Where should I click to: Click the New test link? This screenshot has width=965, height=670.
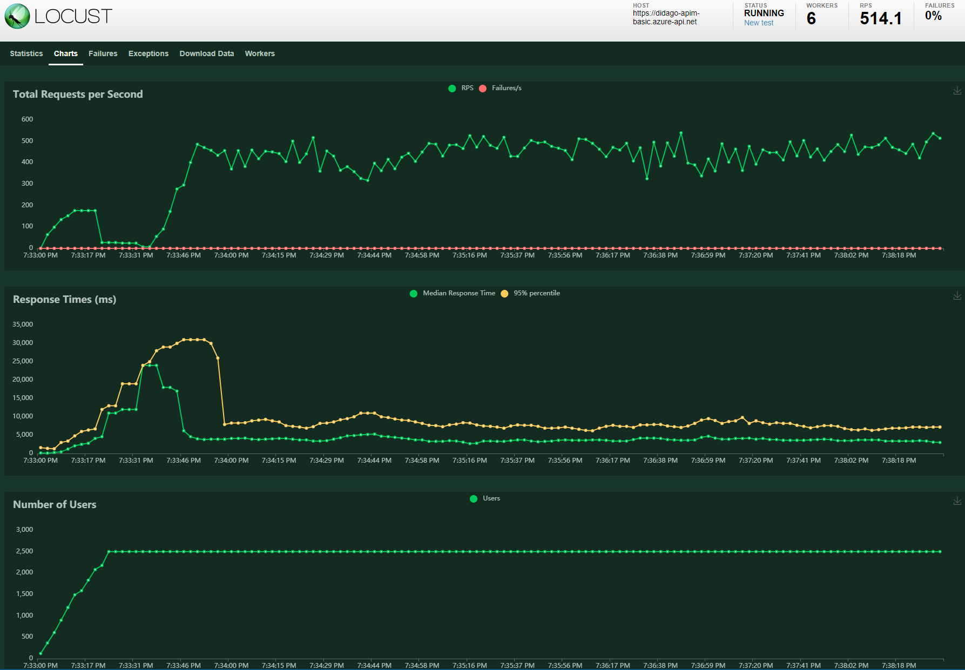pyautogui.click(x=758, y=23)
